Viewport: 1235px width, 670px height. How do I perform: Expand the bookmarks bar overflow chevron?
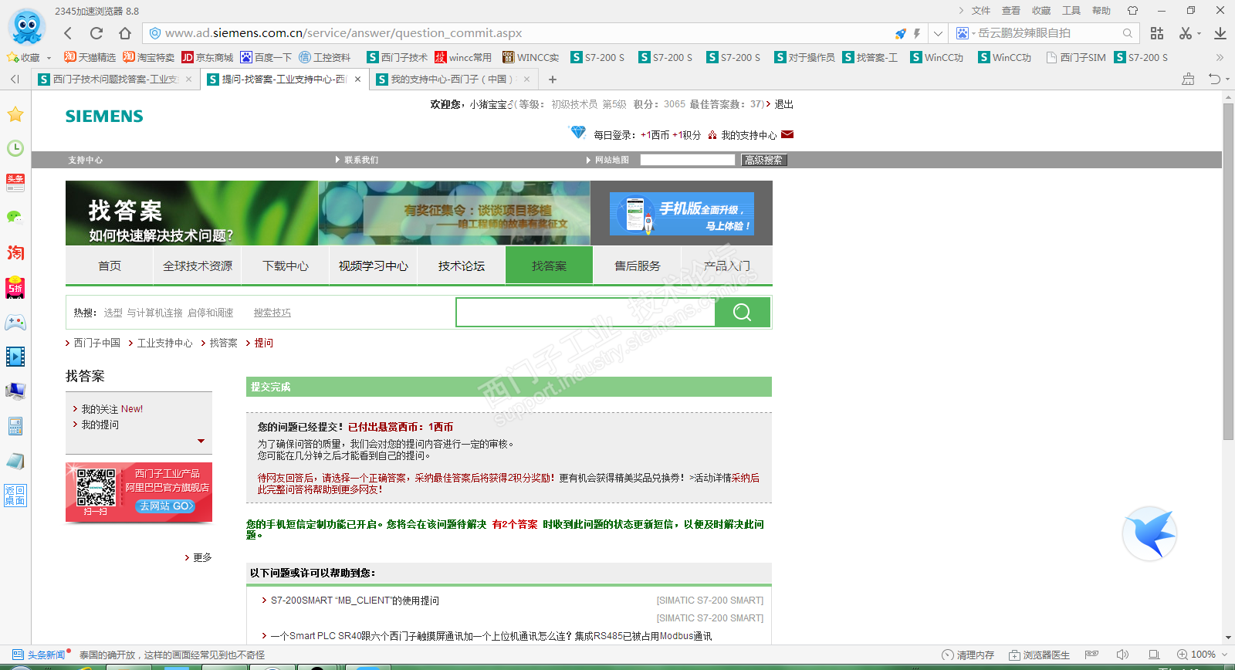point(1220,57)
